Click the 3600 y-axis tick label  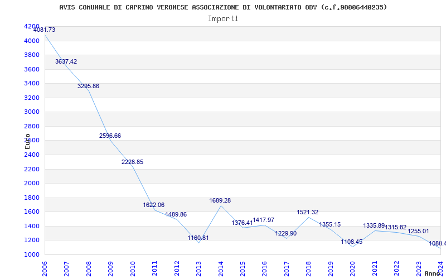point(32,69)
